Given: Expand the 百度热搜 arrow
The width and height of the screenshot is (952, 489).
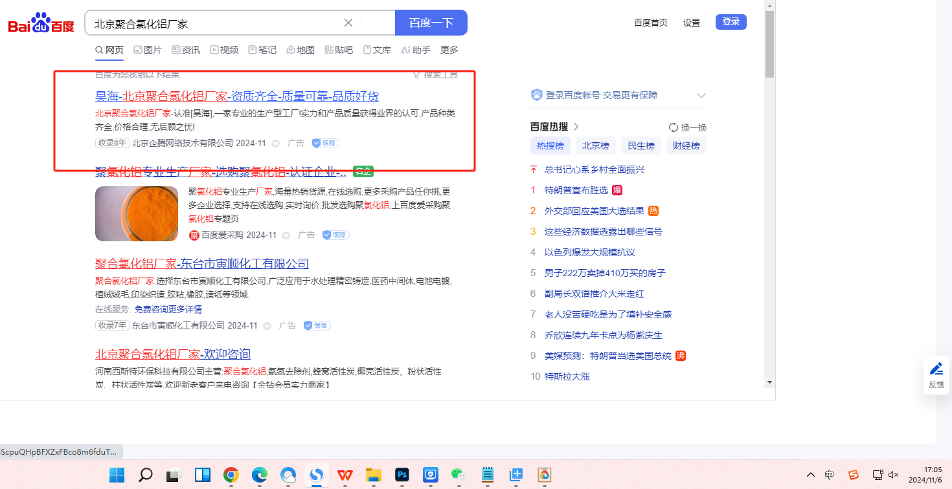Looking at the screenshot, I should 576,127.
